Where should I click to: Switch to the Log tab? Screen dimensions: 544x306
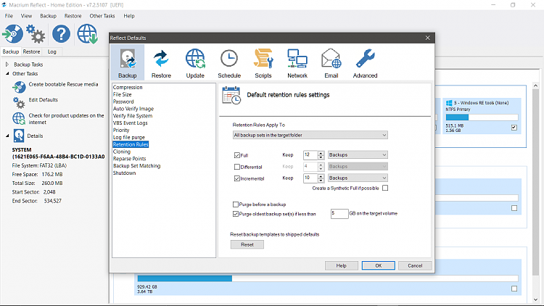click(x=52, y=51)
